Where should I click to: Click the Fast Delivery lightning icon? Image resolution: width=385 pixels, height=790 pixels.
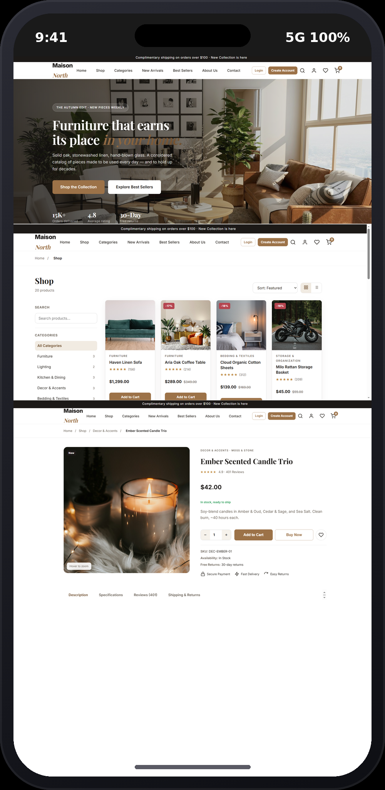click(x=237, y=574)
